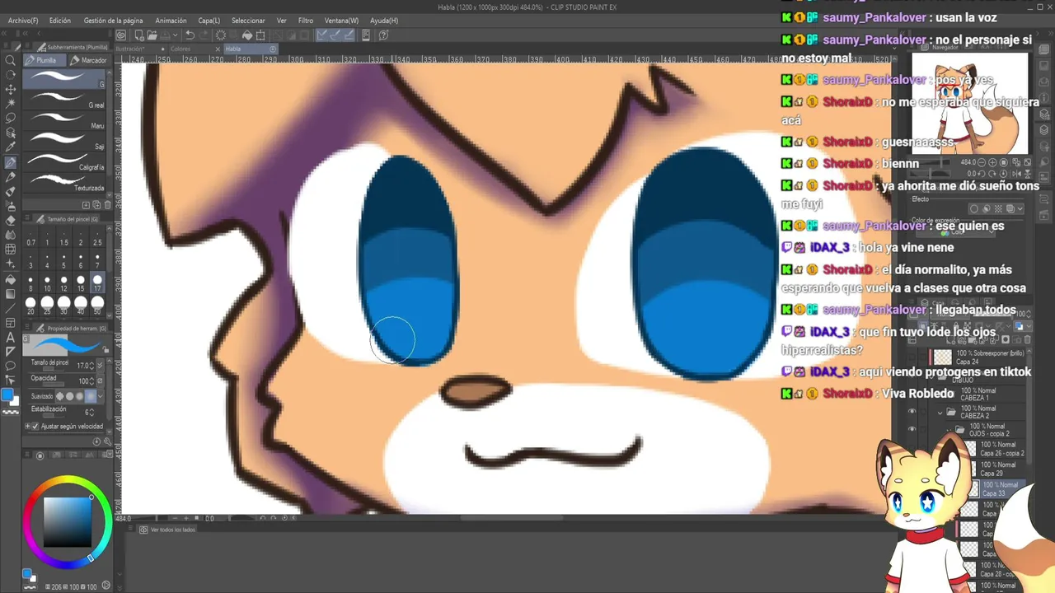Viewport: 1055px width, 593px height.
Task: Click the square color picker area
Action: point(68,522)
